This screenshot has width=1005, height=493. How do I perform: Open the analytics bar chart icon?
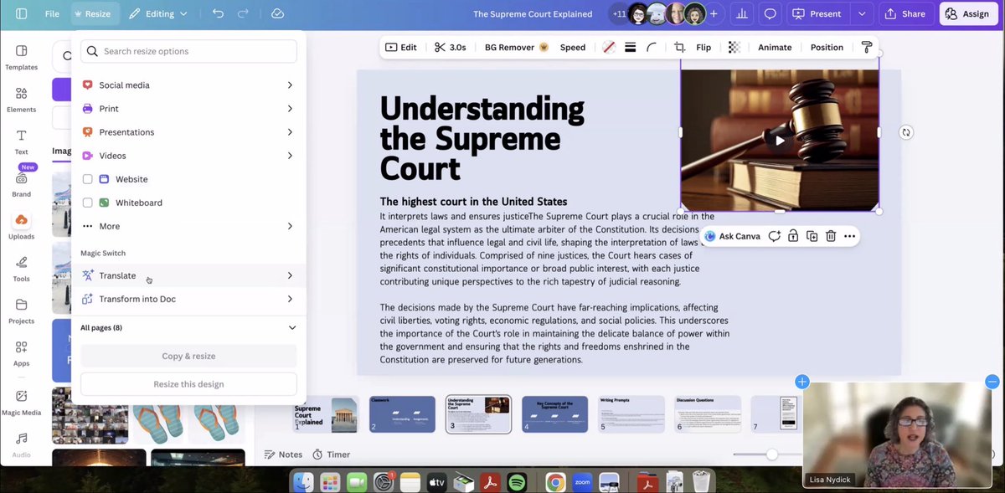coord(741,14)
